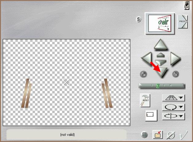
Task: Open the Presets panel
Action: [x=183, y=22]
